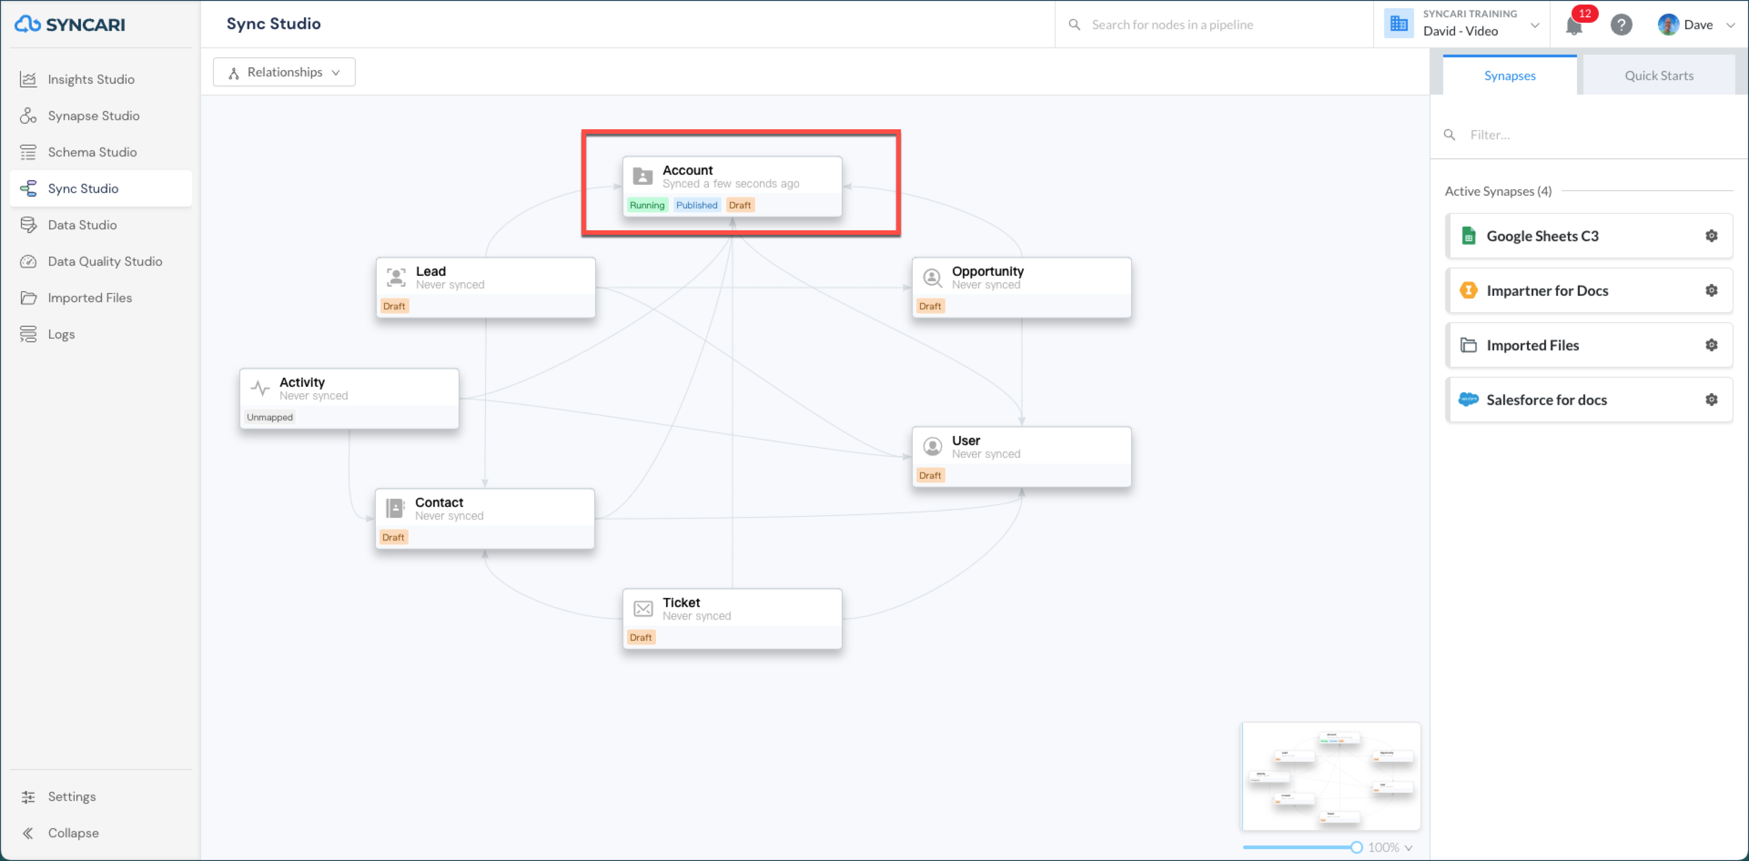Switch to the Synapses tab
This screenshot has width=1749, height=861.
point(1509,76)
